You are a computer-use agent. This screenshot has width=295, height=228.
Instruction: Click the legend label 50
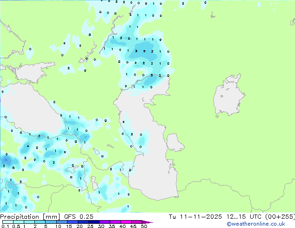point(144,226)
